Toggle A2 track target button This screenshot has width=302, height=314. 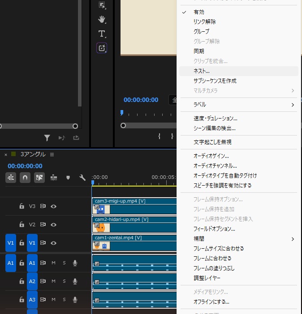(x=32, y=281)
